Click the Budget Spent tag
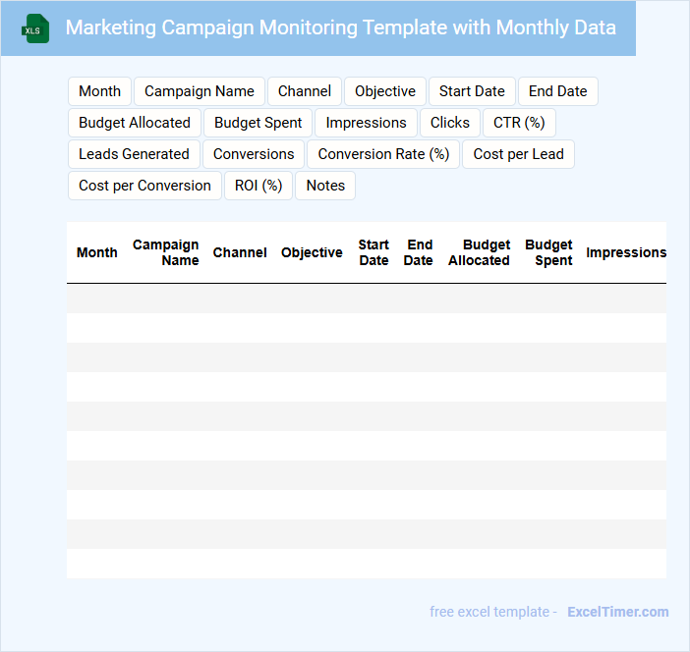Screen dimensions: 690x652 259,123
